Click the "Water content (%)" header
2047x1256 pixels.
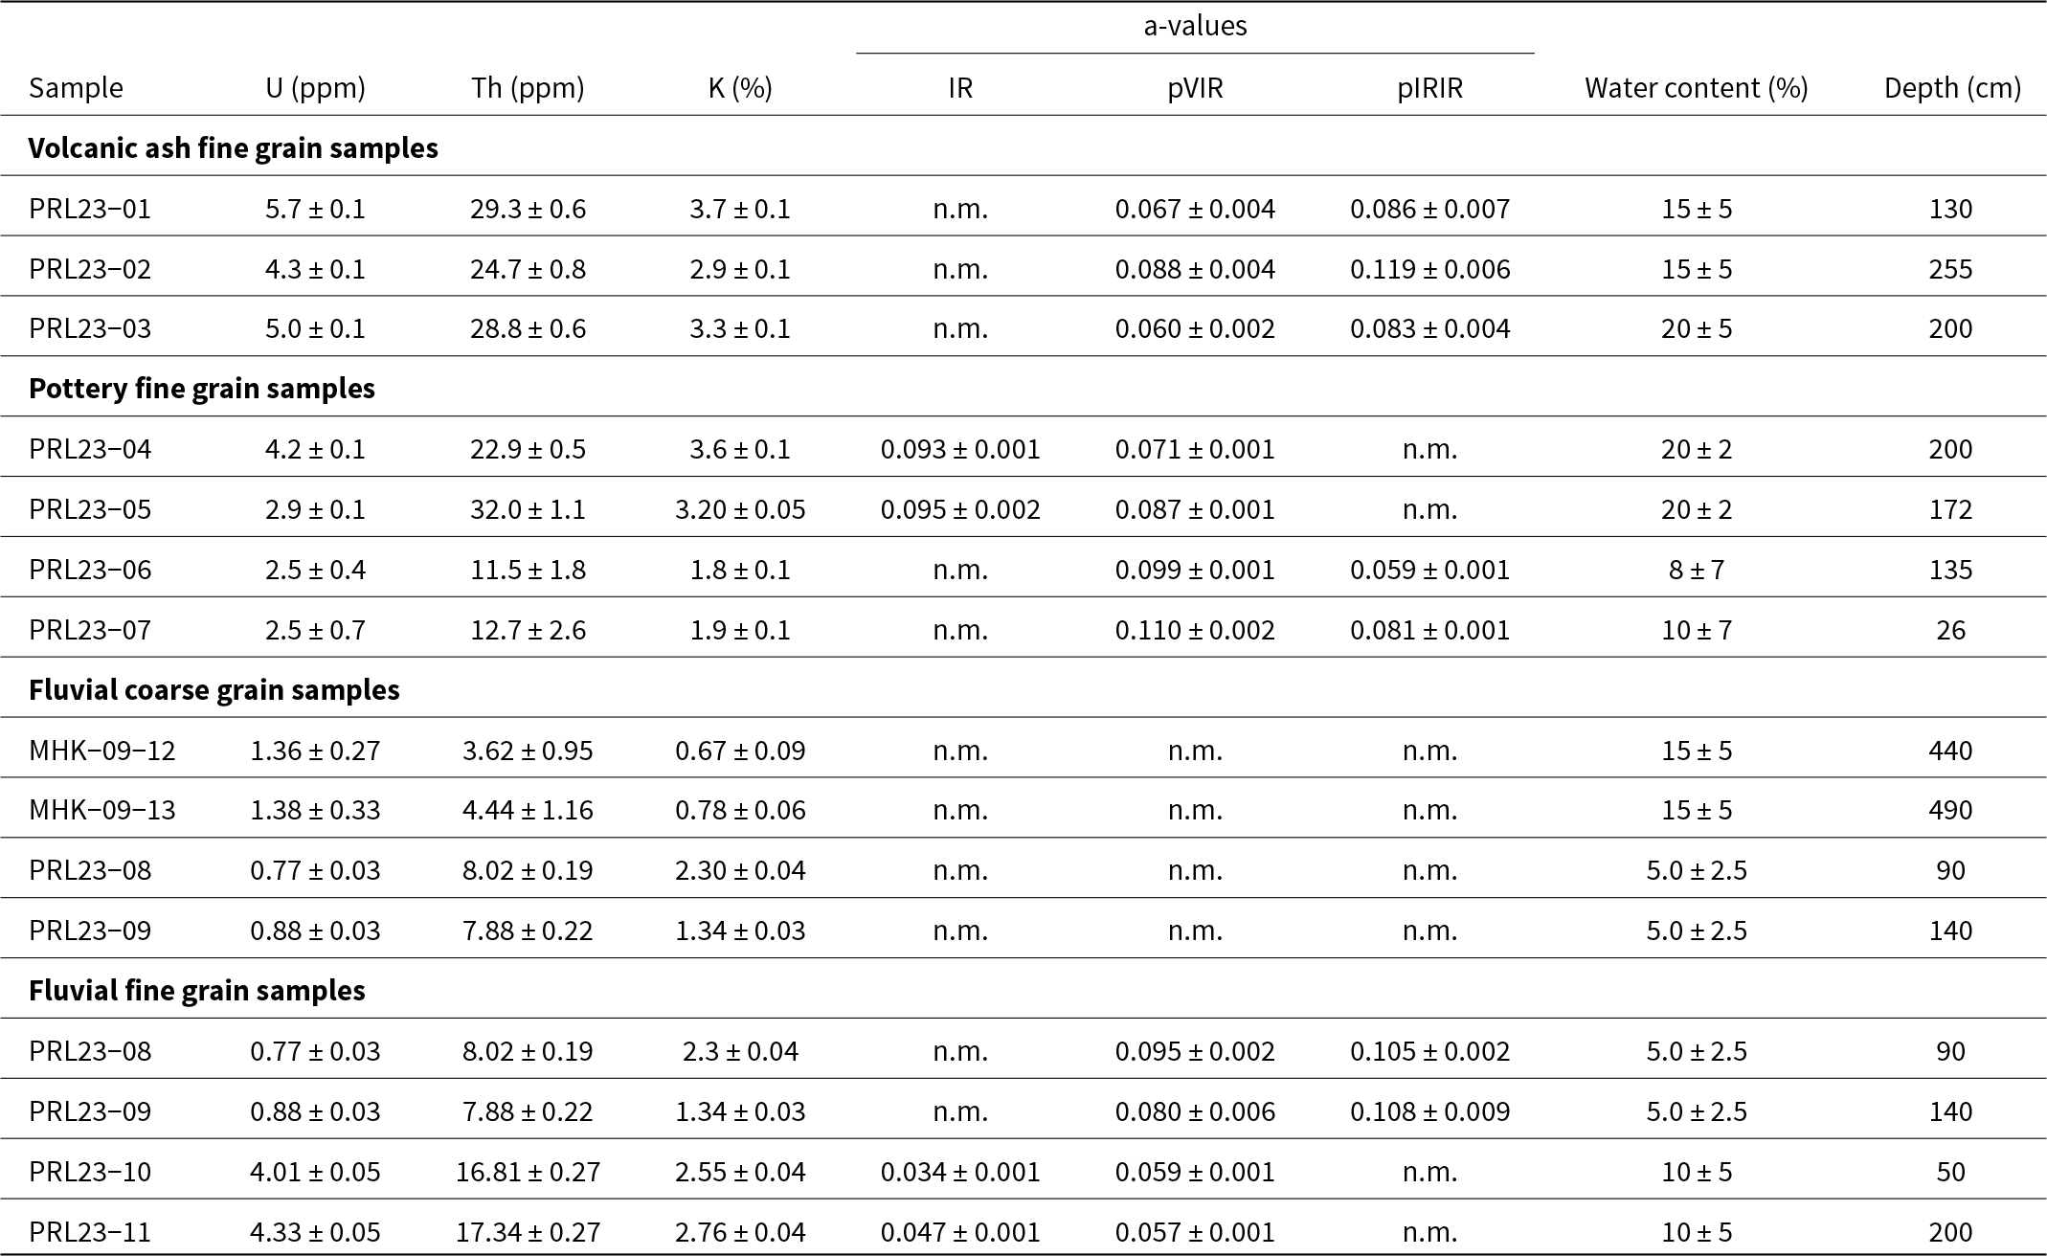tap(1696, 88)
